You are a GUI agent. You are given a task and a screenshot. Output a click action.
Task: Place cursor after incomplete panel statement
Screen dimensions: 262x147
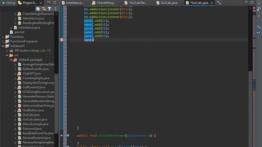[94, 40]
